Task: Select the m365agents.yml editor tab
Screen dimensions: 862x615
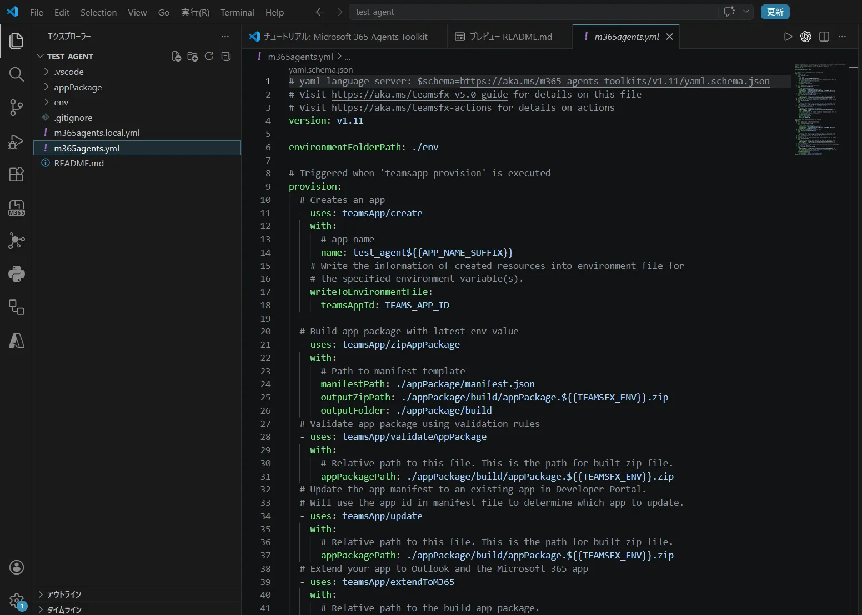Action: click(x=626, y=37)
